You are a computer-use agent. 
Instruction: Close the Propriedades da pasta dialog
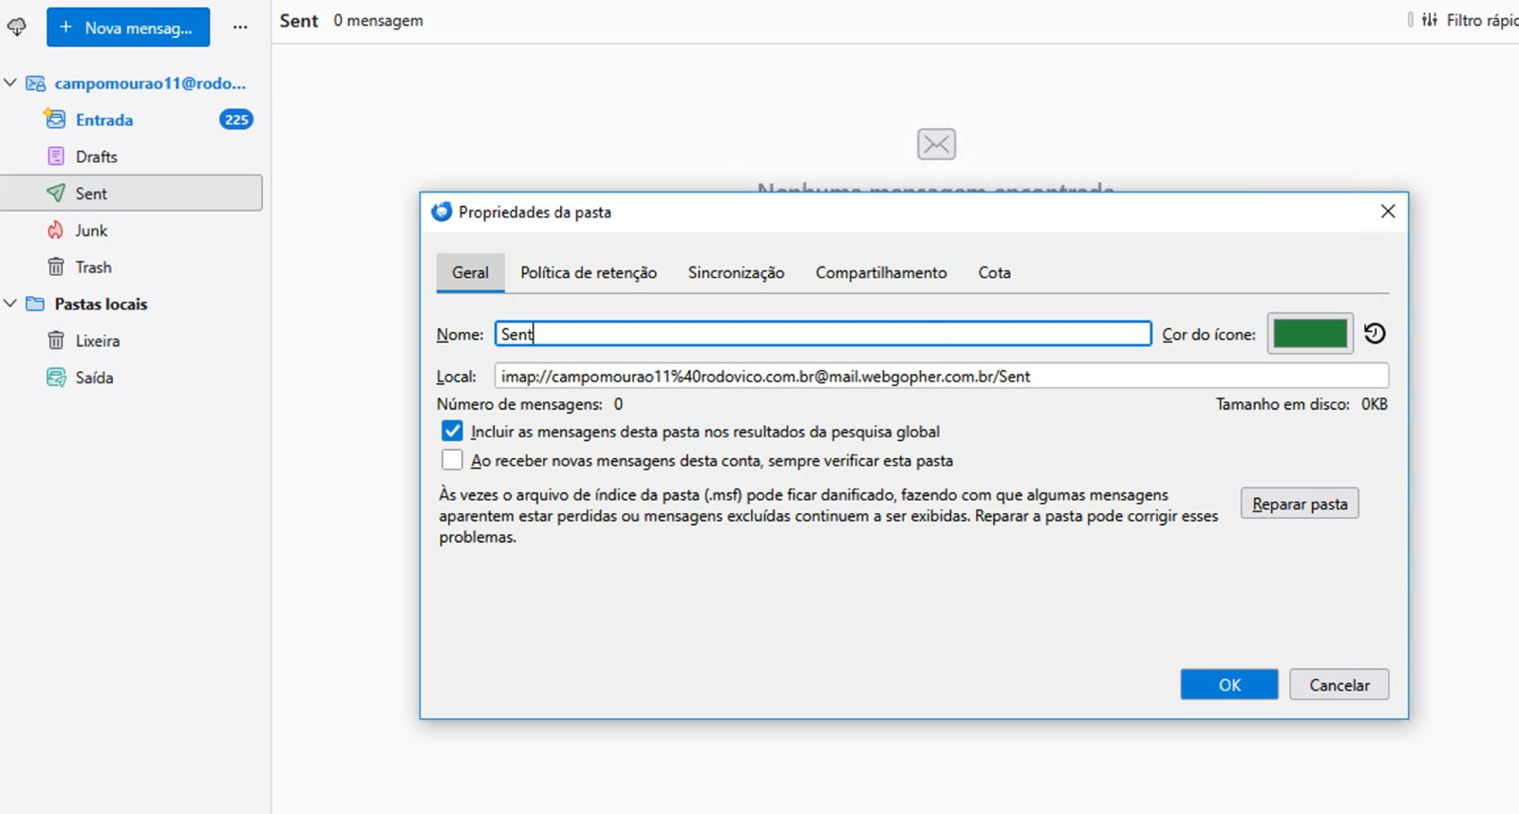click(1387, 212)
